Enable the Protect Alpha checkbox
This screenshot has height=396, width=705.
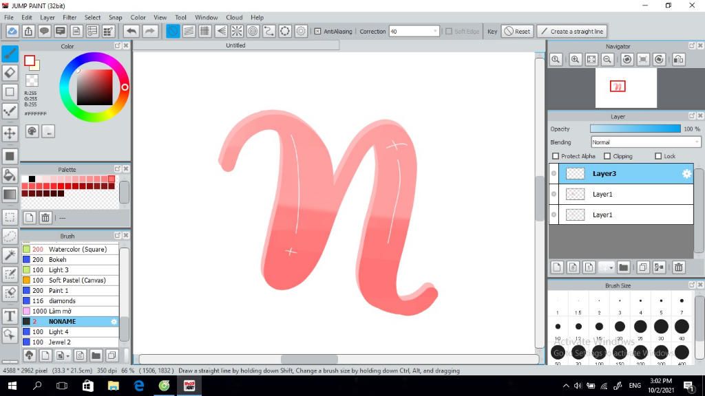click(x=556, y=156)
